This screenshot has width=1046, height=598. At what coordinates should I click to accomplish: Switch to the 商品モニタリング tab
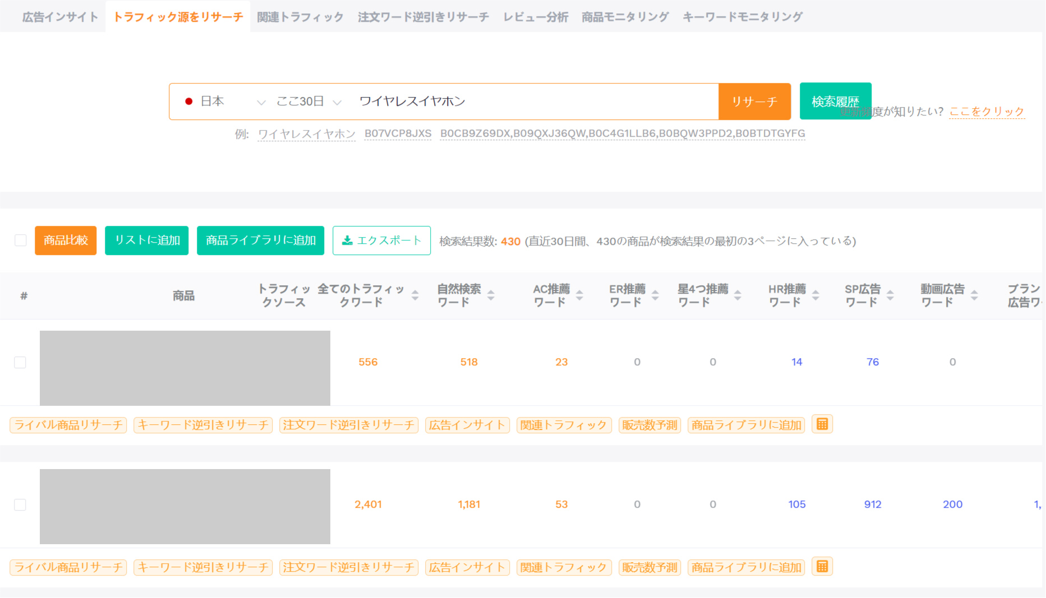pyautogui.click(x=624, y=16)
